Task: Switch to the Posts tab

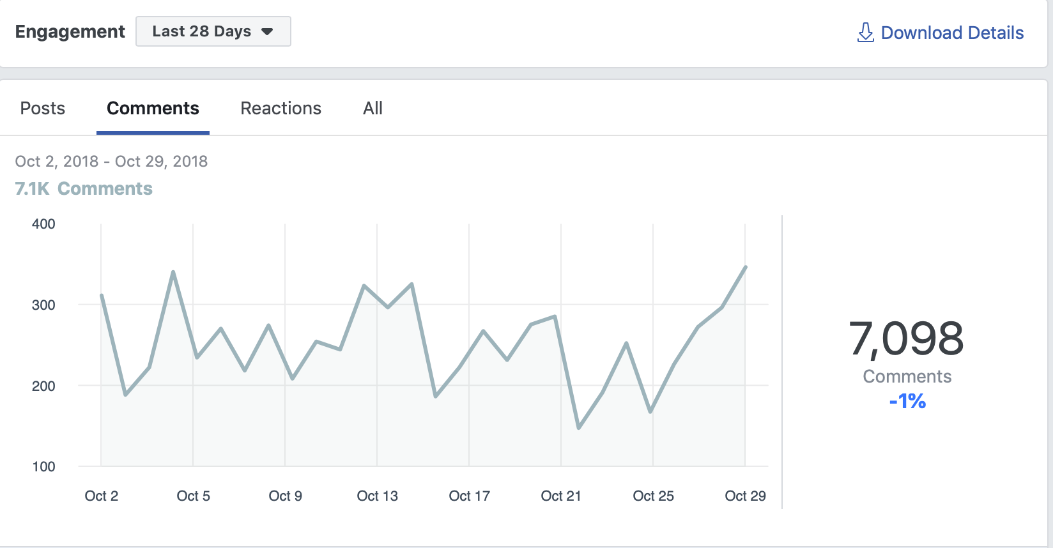Action: 43,109
